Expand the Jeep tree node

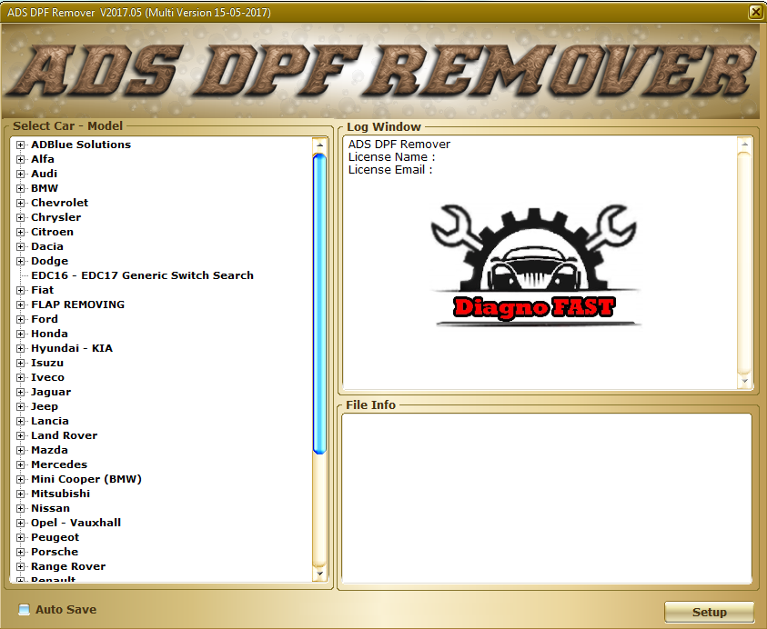pos(21,406)
